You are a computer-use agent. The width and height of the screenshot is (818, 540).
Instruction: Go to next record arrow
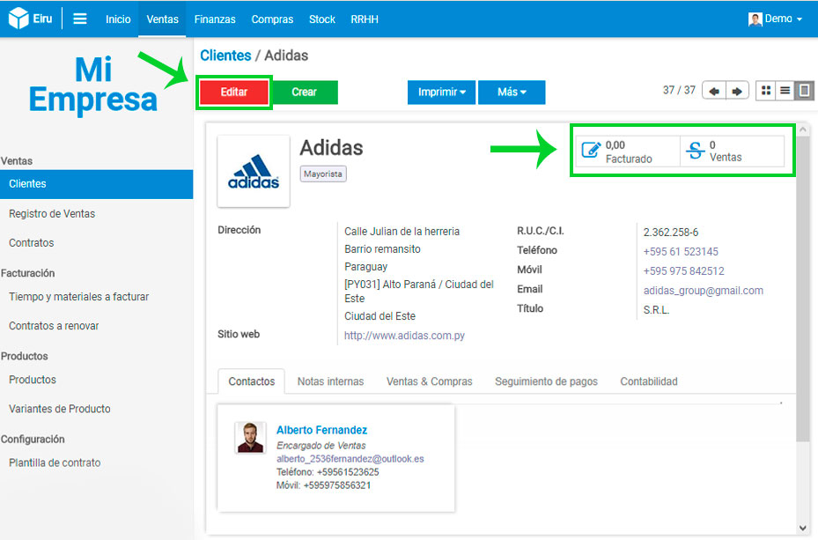pos(737,91)
